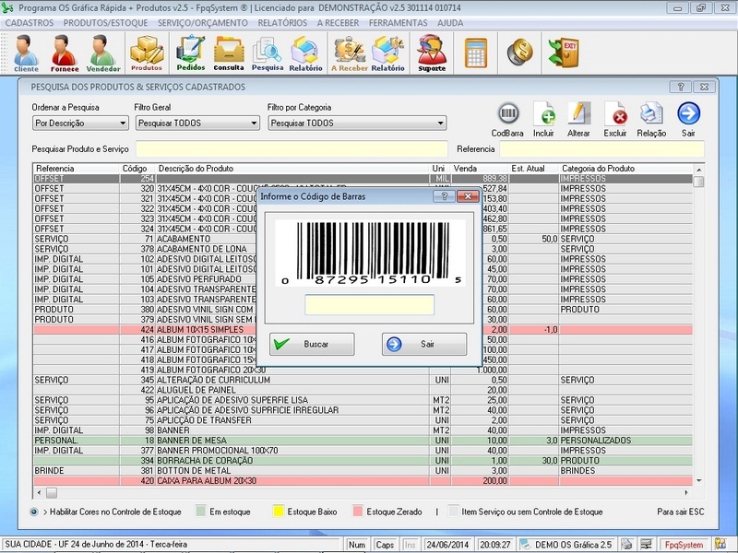The image size is (738, 553).
Task: Open the RELATÓRIOS menu
Action: (282, 21)
